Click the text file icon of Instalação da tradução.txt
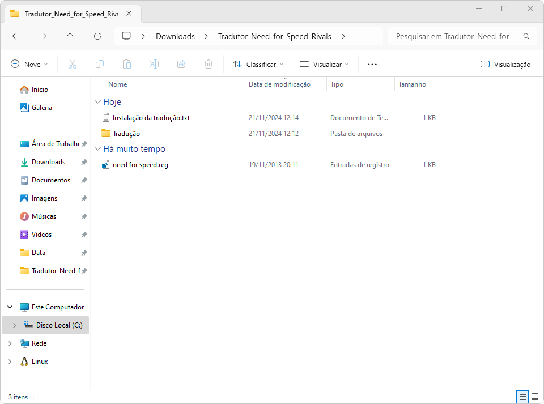 (106, 117)
